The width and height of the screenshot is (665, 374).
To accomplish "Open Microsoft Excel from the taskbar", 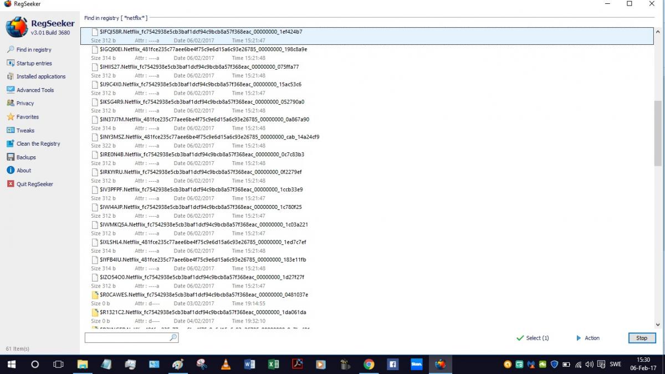I will [x=273, y=365].
